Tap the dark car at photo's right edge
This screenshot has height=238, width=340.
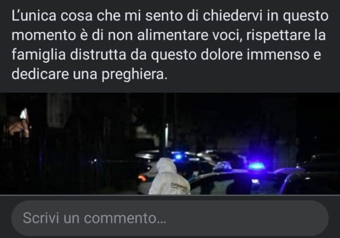tap(311, 181)
